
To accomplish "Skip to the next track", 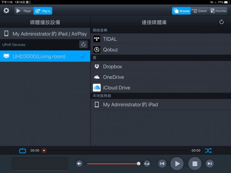I will pos(210,163).
